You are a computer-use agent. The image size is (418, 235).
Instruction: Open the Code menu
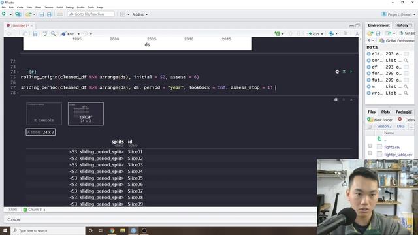20,7
